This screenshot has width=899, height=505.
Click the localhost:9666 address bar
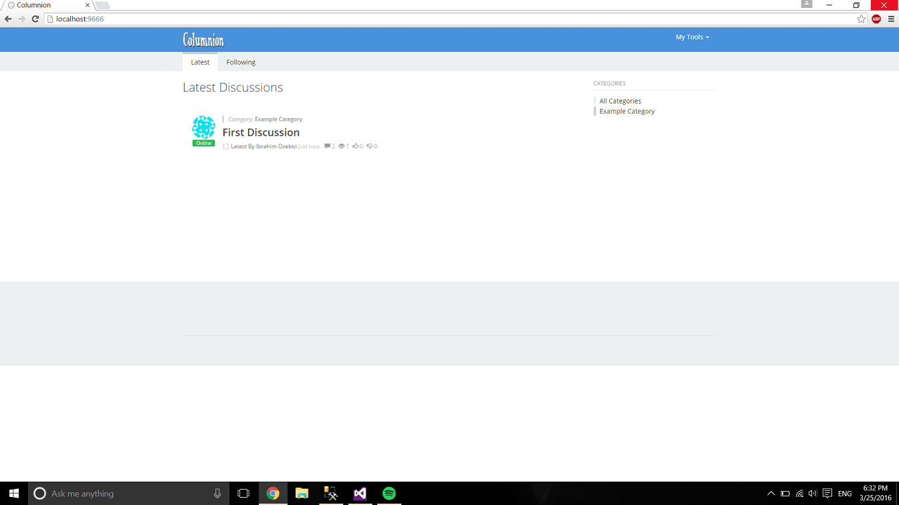(401, 19)
